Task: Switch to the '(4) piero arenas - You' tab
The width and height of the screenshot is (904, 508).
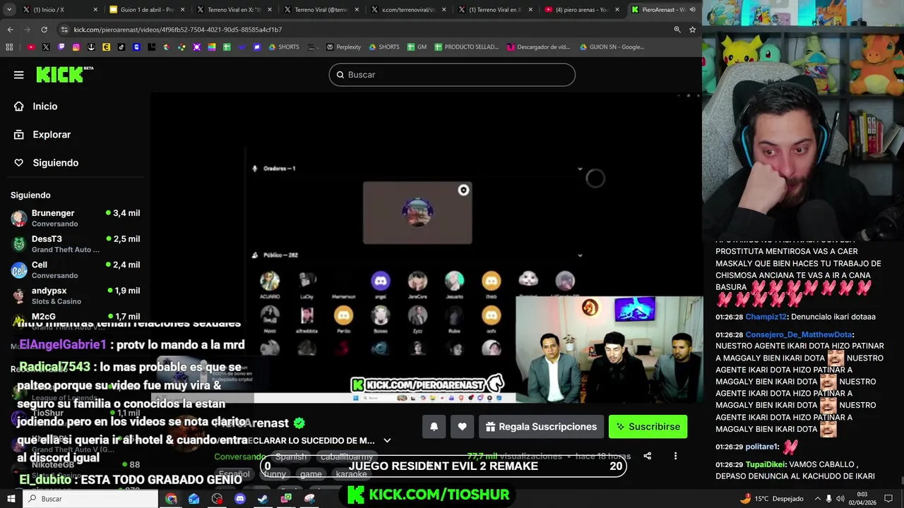Action: 582,10
